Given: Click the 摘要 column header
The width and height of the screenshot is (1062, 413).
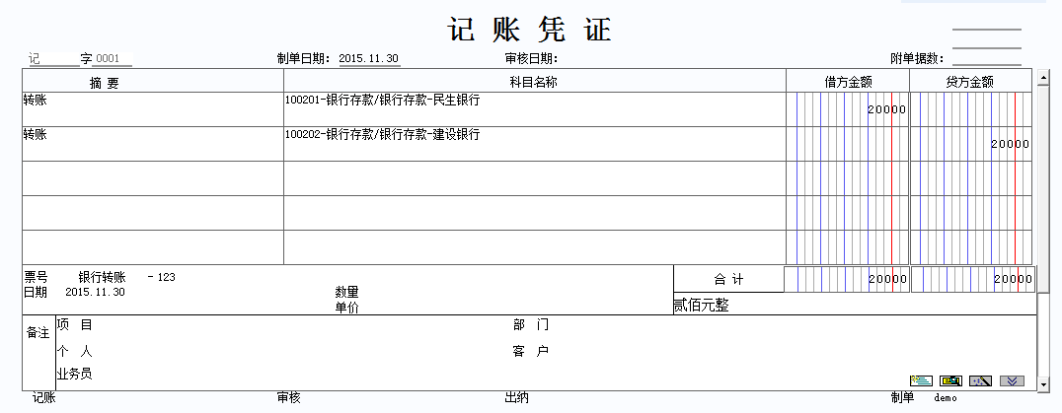Looking at the screenshot, I should pos(105,83).
